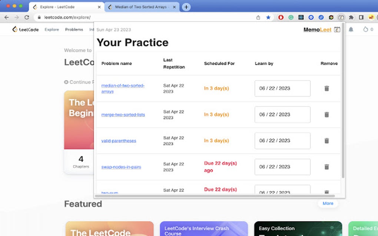Close the Median of Two Sorted Arrays tab

pyautogui.click(x=174, y=7)
